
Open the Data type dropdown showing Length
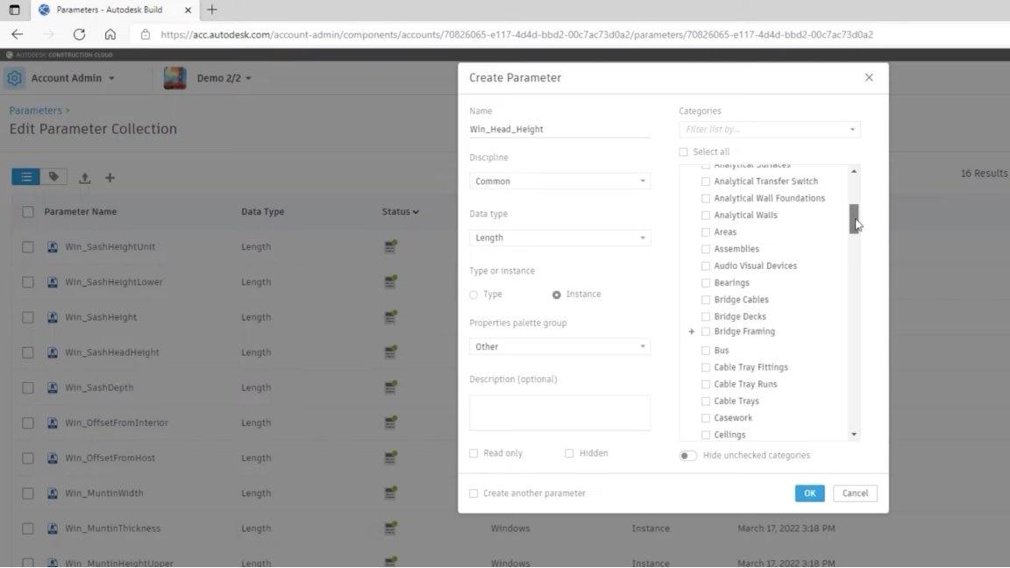tap(559, 238)
